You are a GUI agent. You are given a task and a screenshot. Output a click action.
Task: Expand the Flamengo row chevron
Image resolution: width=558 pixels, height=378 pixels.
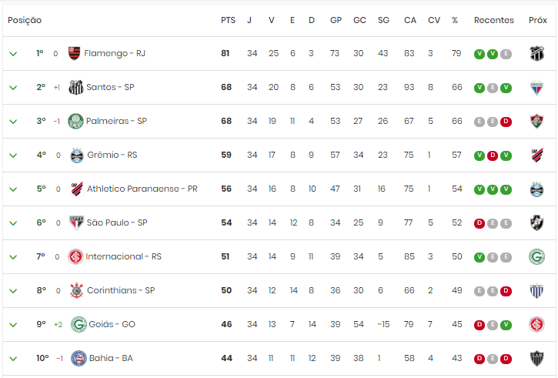(13, 54)
